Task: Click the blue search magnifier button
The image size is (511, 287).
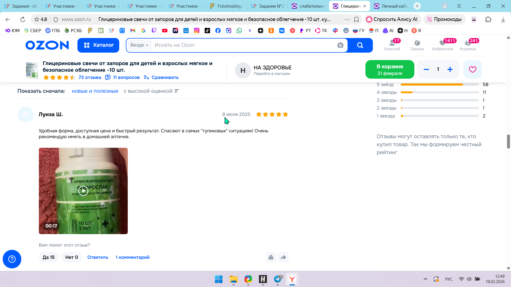Action: pyautogui.click(x=360, y=45)
